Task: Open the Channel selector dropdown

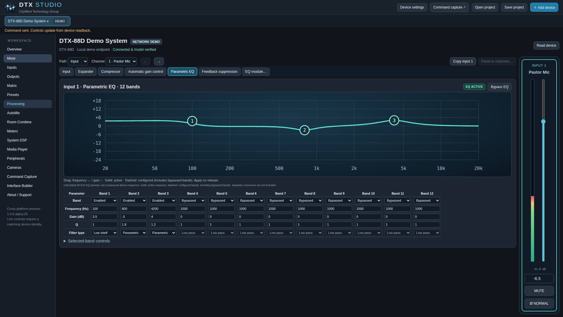Action: [x=121, y=61]
